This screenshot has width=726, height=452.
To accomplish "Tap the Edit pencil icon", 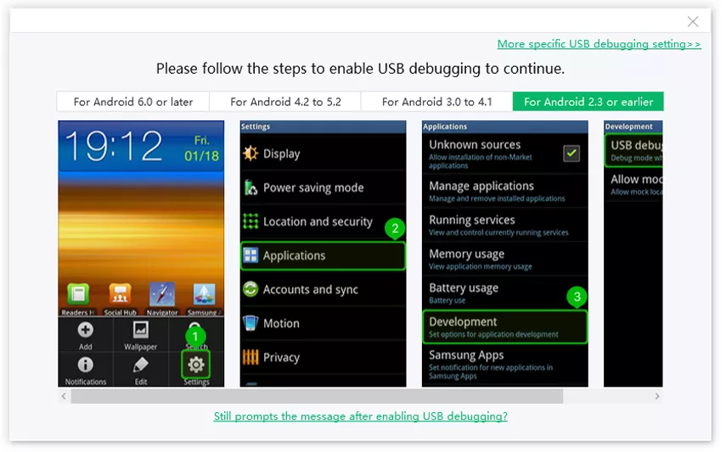I will (141, 366).
